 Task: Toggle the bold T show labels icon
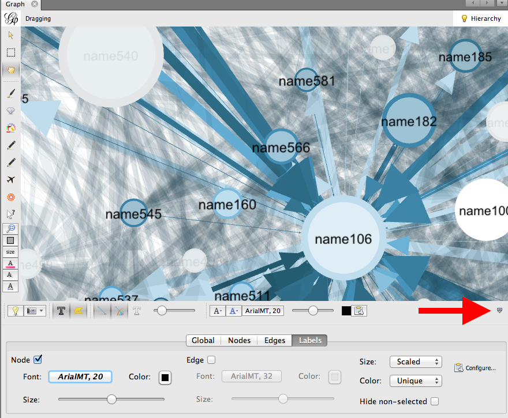click(61, 311)
